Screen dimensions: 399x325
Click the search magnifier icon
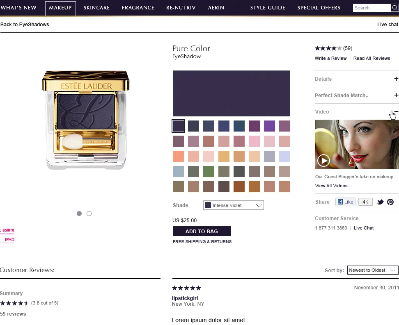click(394, 8)
